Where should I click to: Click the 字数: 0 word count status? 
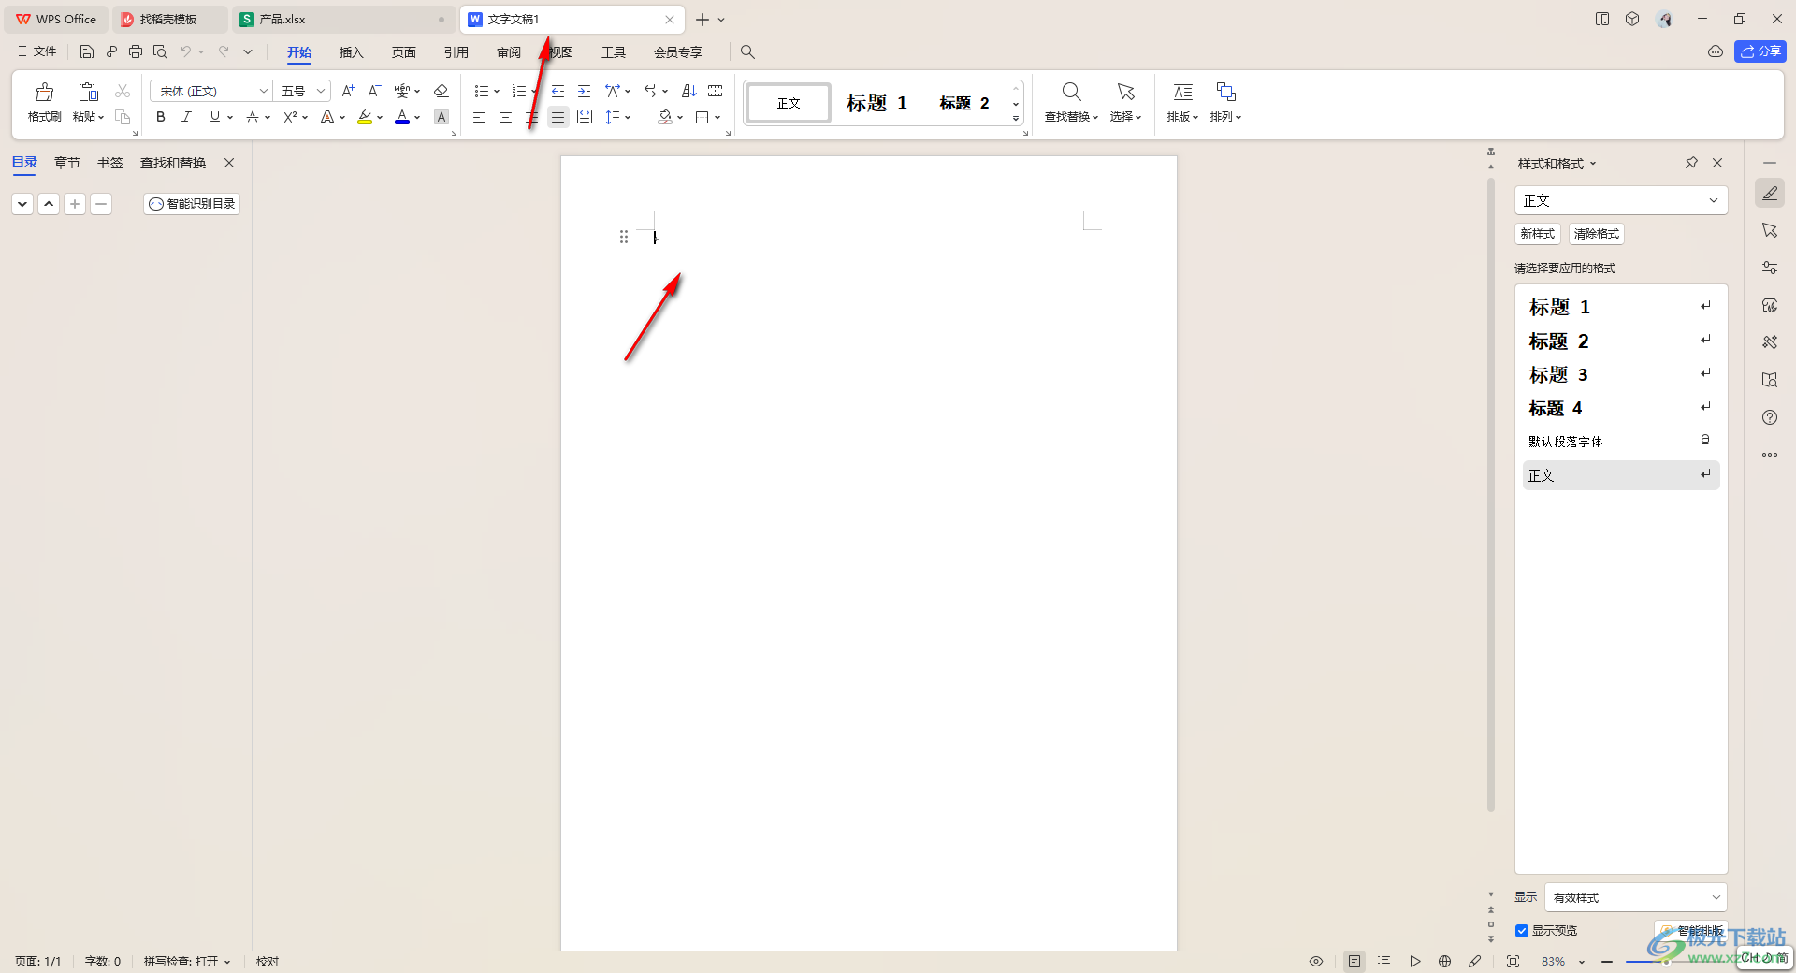(x=103, y=961)
